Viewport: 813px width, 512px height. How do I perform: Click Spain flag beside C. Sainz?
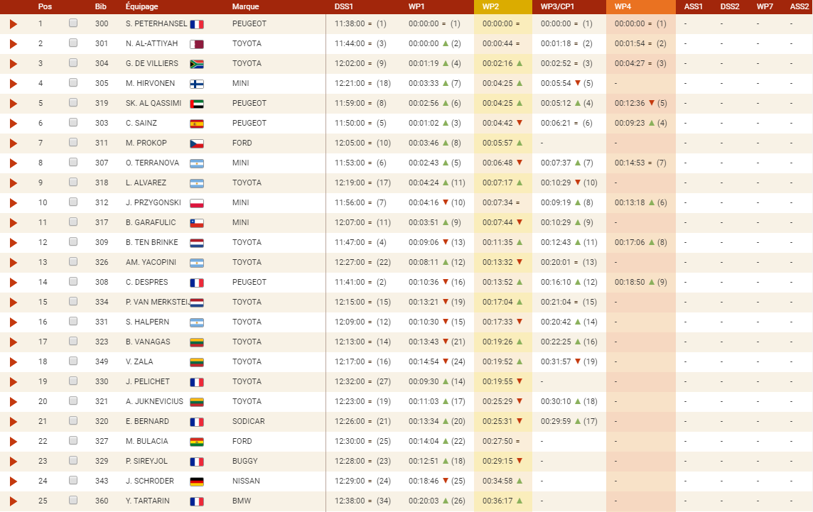(x=197, y=124)
